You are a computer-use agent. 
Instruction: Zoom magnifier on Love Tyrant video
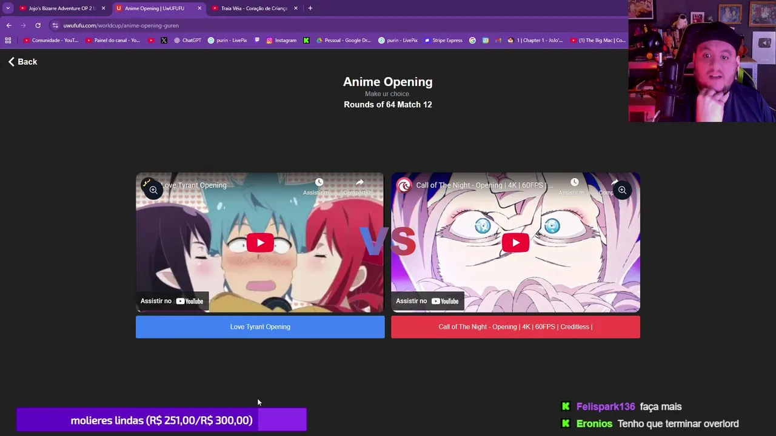click(153, 190)
